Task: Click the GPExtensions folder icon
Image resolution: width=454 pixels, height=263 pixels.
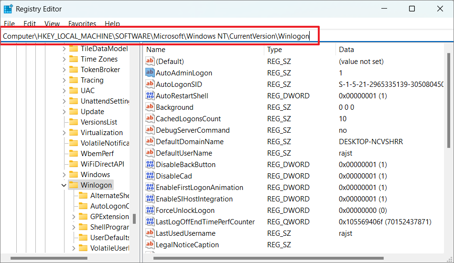Action: click(83, 216)
